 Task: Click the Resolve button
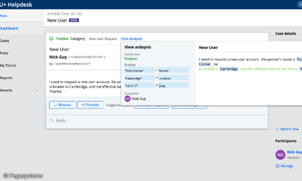pyautogui.click(x=62, y=105)
